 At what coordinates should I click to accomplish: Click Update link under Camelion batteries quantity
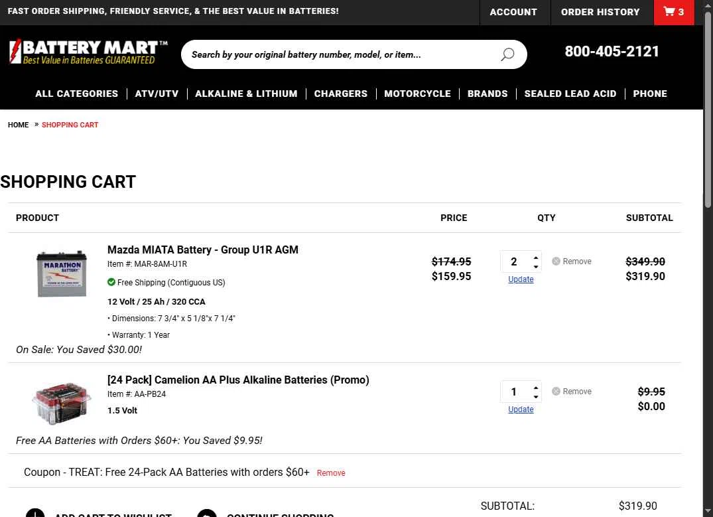pyautogui.click(x=521, y=409)
